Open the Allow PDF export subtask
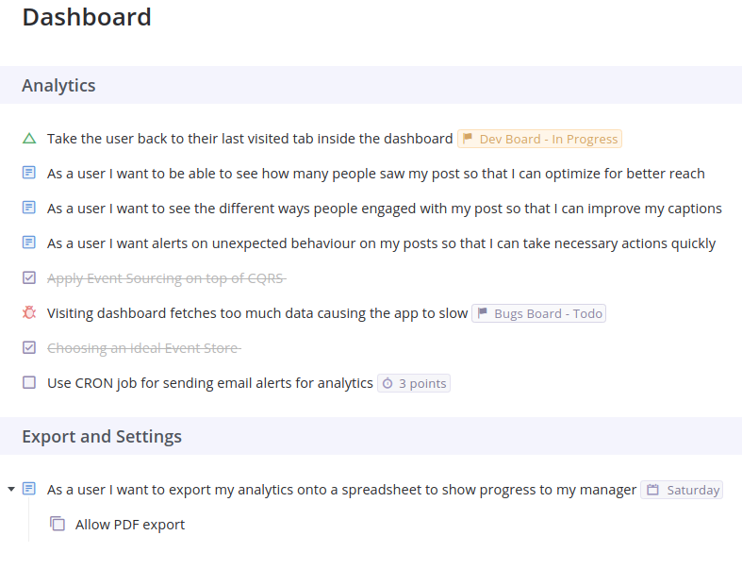Viewport: 742px width, 569px height. 130,525
